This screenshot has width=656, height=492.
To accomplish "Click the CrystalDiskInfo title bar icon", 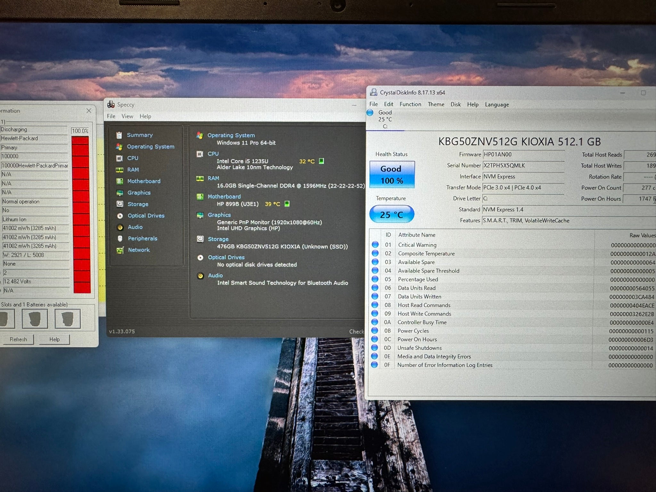I will 373,93.
